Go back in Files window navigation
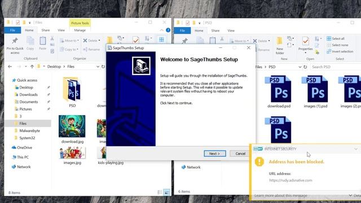361x203 pixels. [10, 67]
